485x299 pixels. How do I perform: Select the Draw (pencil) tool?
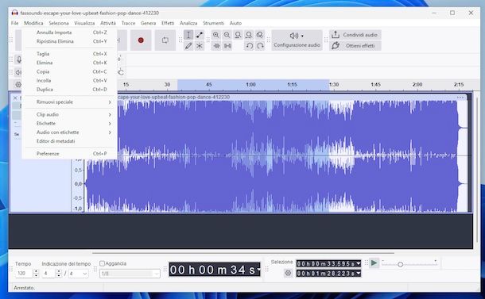(x=188, y=46)
